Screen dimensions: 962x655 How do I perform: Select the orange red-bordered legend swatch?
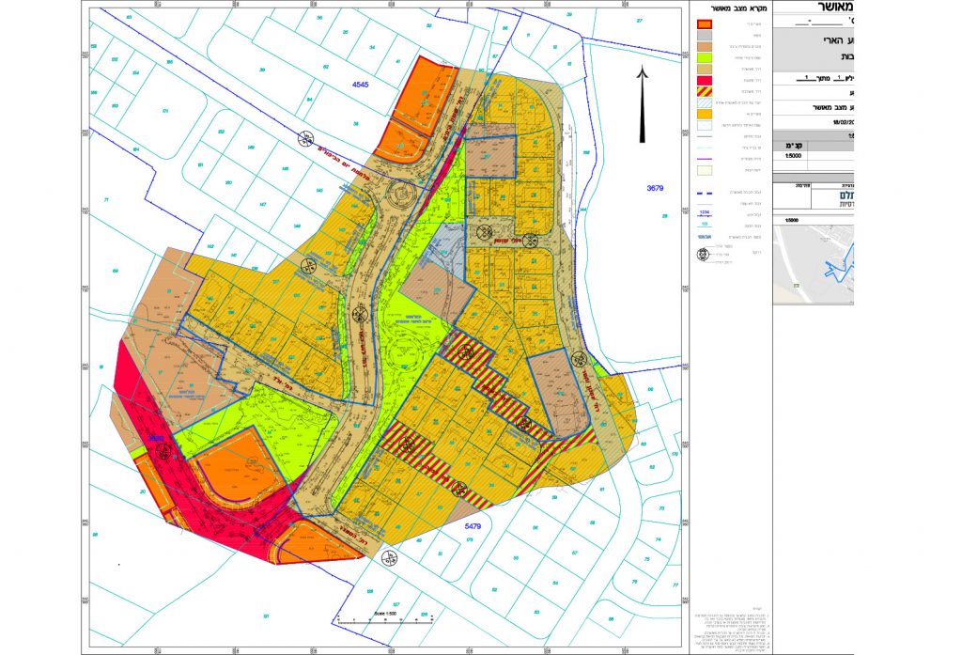click(704, 23)
